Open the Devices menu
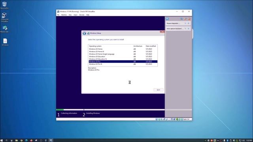 pos(82,15)
